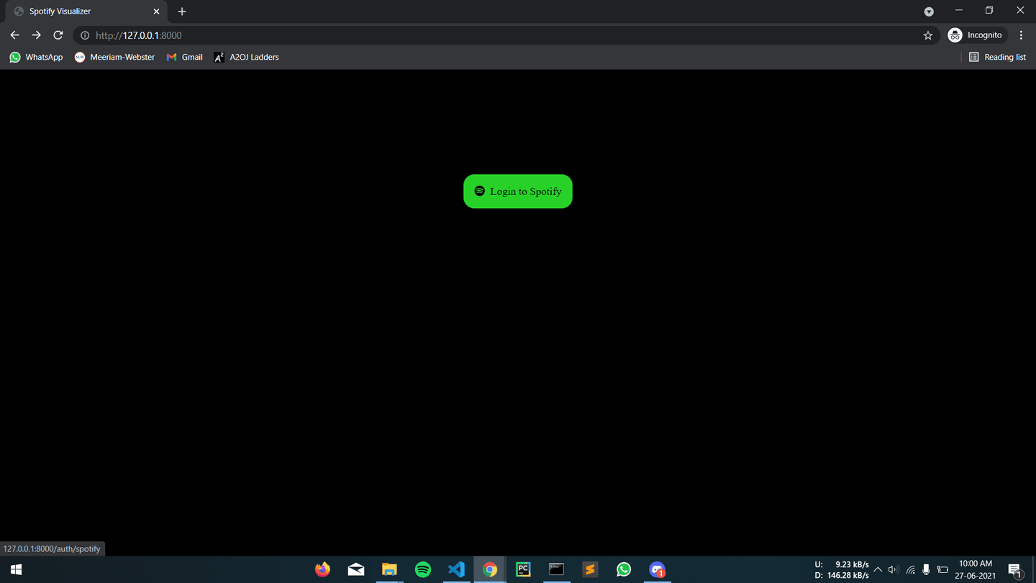Minimize the Chrome window

(x=959, y=10)
